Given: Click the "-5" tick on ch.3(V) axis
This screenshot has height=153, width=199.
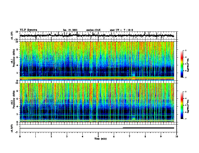Looking at the screenshot, I should [x=17, y=132].
